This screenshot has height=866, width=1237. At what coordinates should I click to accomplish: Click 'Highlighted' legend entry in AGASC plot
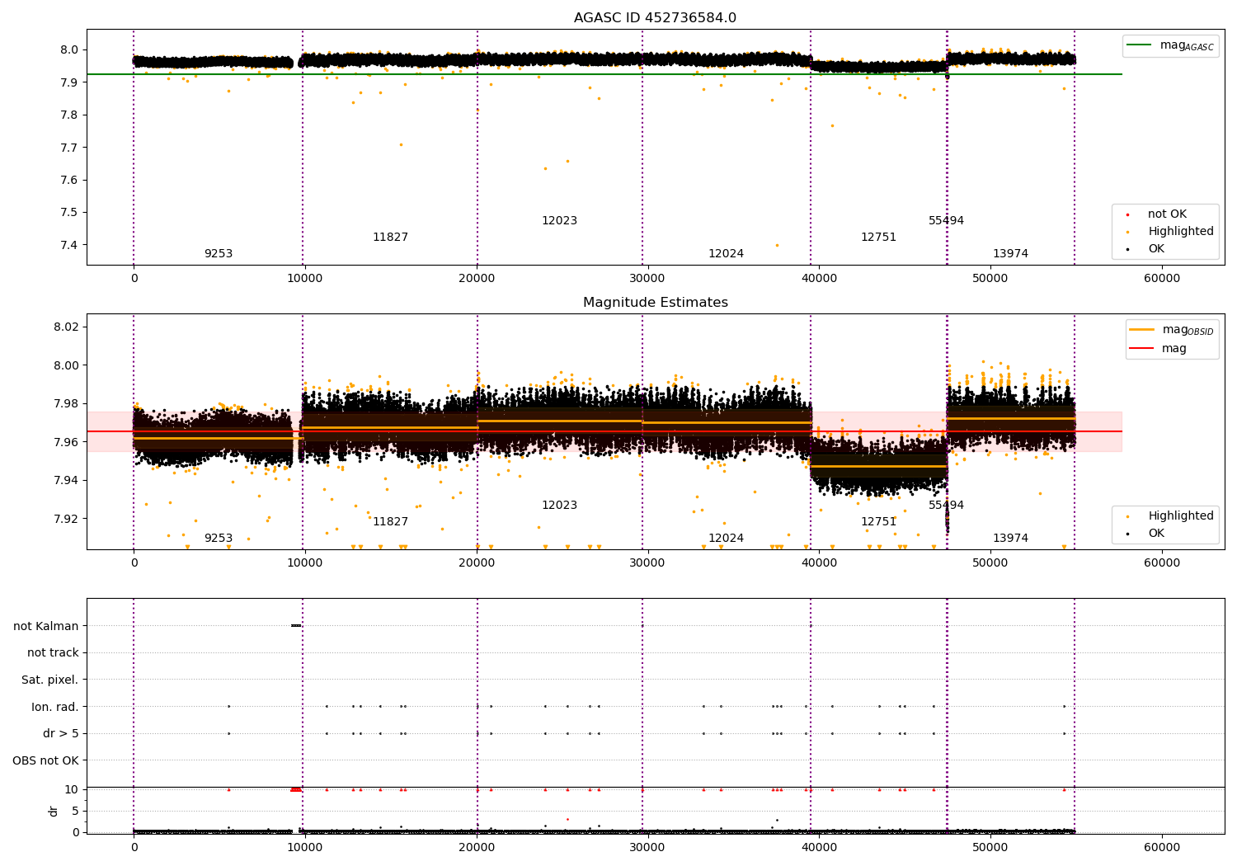click(1172, 232)
